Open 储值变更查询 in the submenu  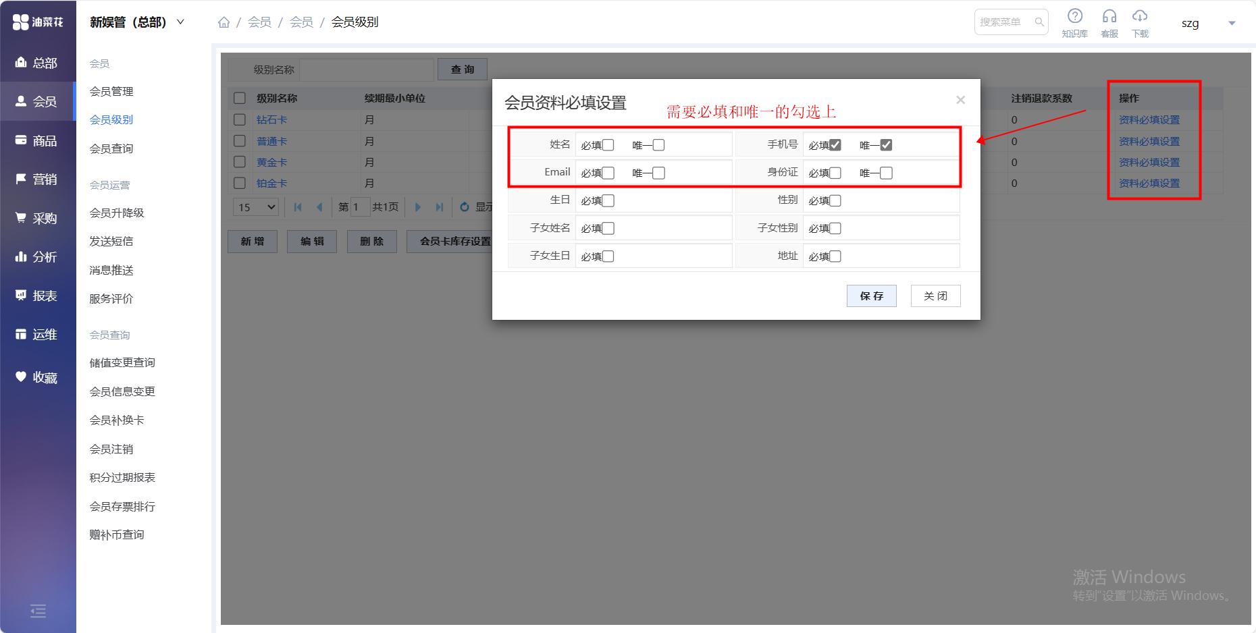tap(122, 362)
